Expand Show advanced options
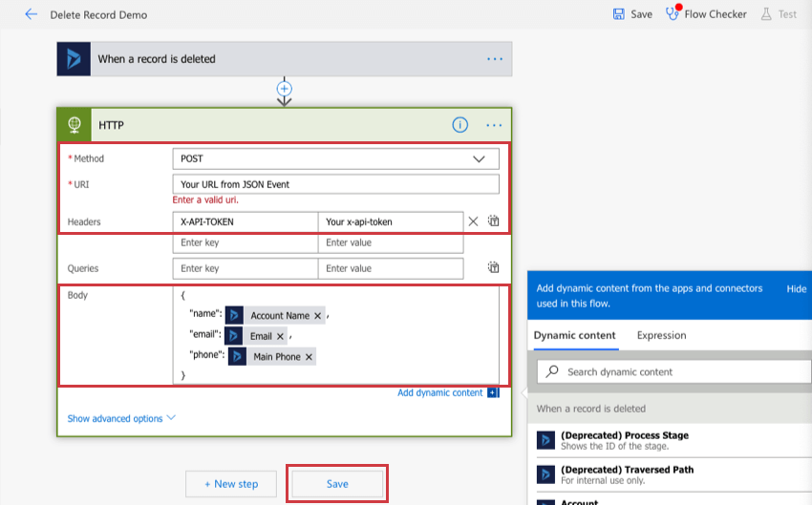 121,418
